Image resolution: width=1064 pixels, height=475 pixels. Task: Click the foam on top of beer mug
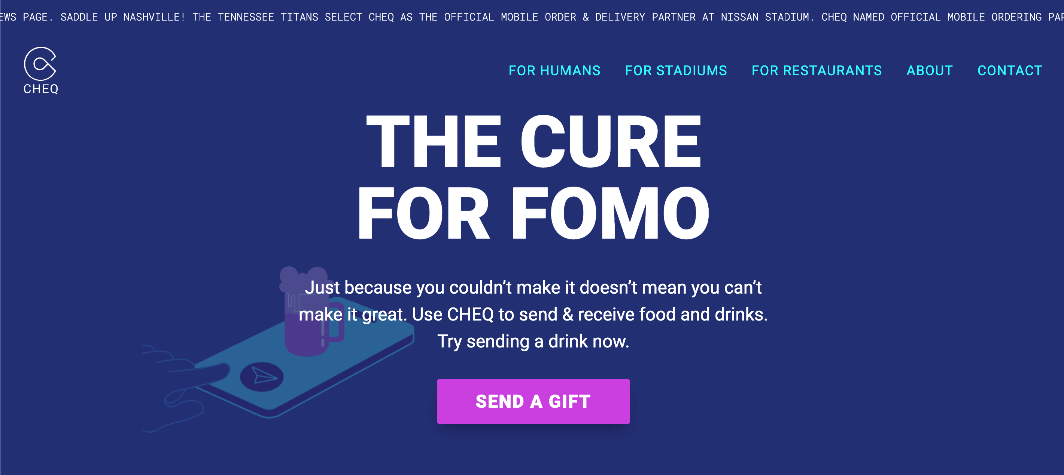pyautogui.click(x=304, y=279)
